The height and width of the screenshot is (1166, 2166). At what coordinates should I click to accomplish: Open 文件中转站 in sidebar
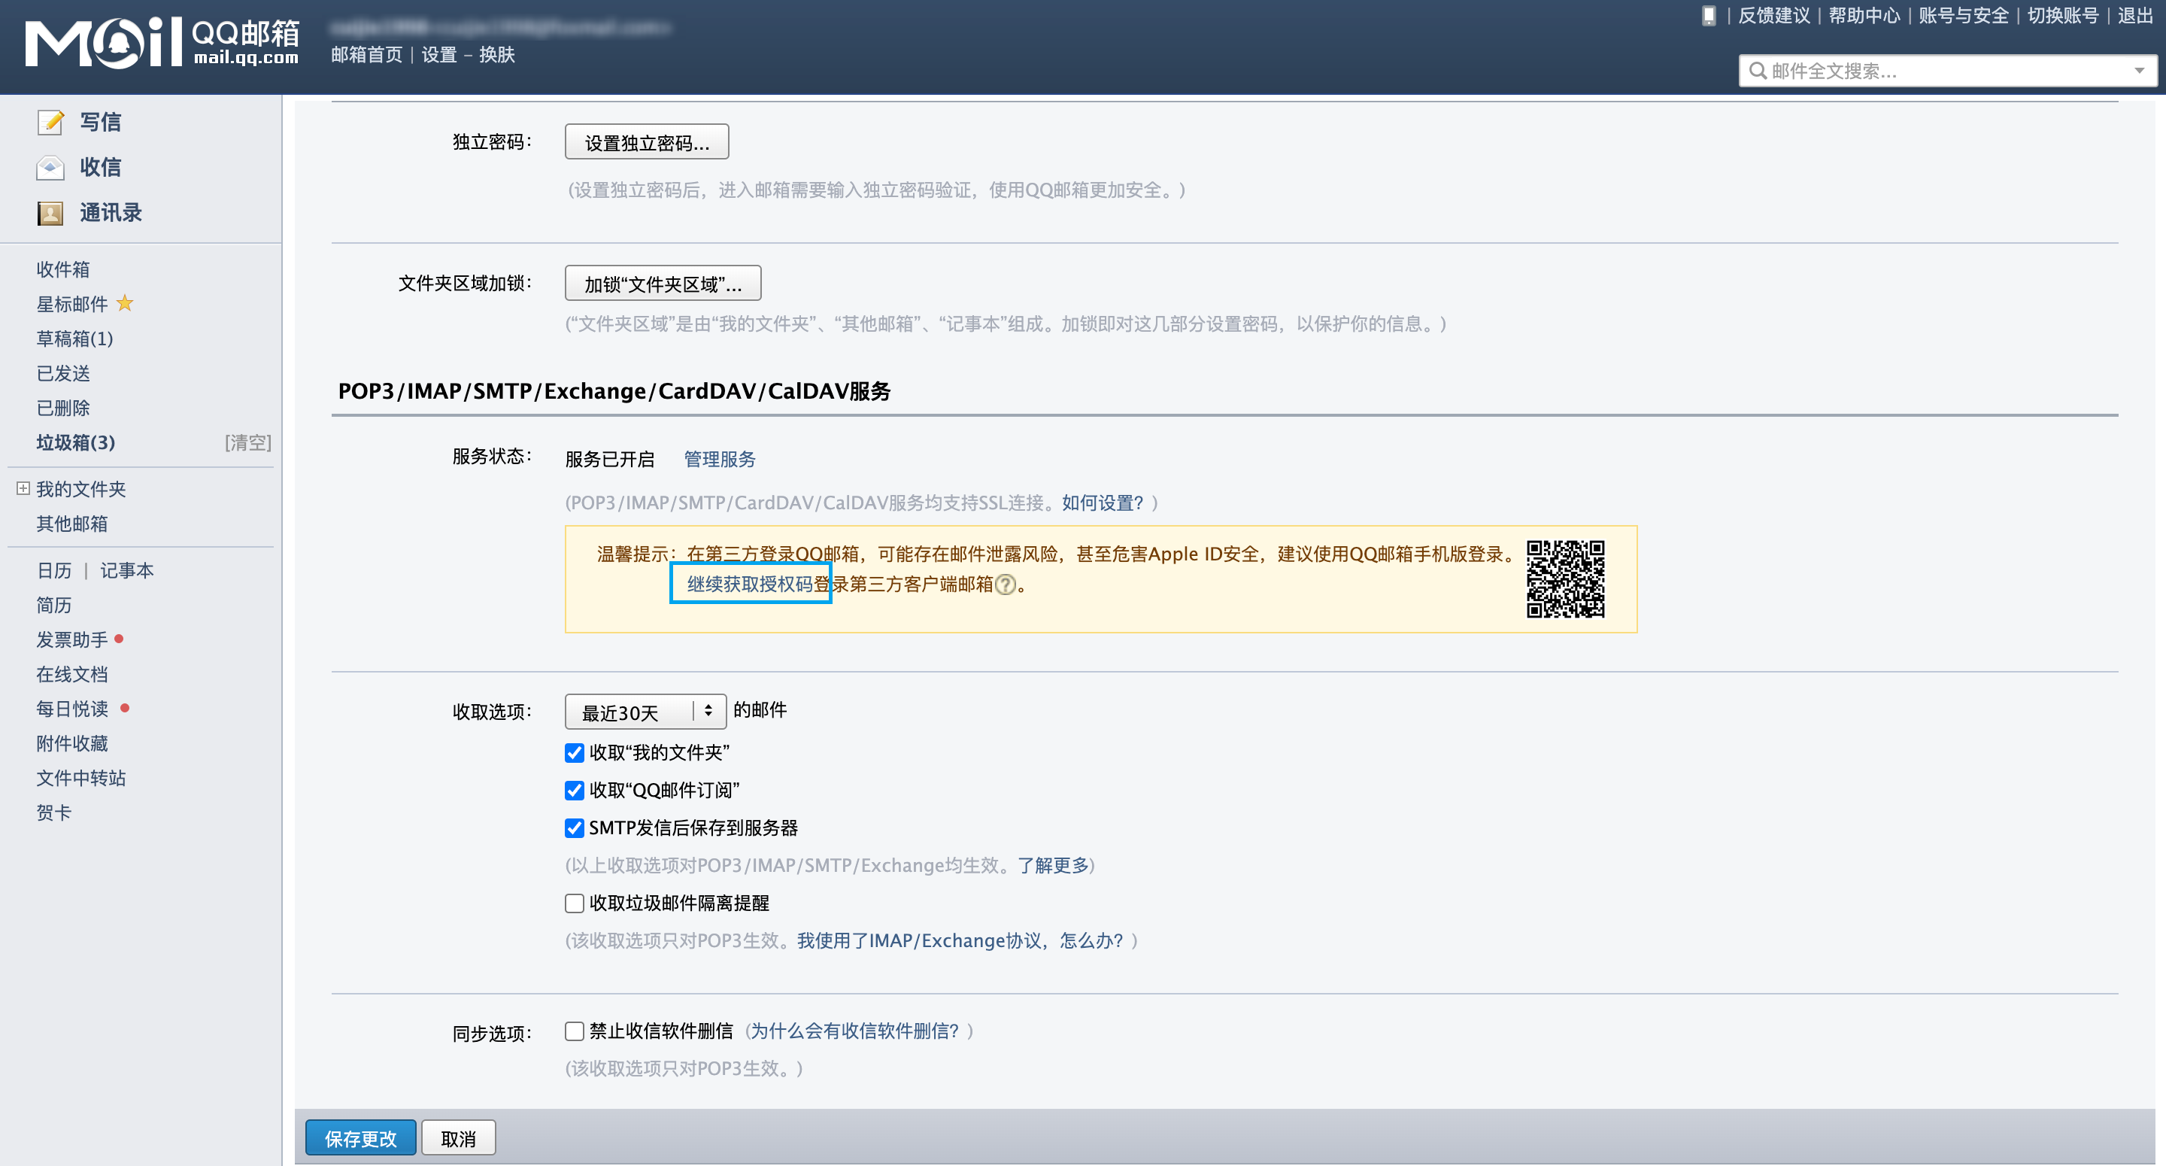pos(80,778)
